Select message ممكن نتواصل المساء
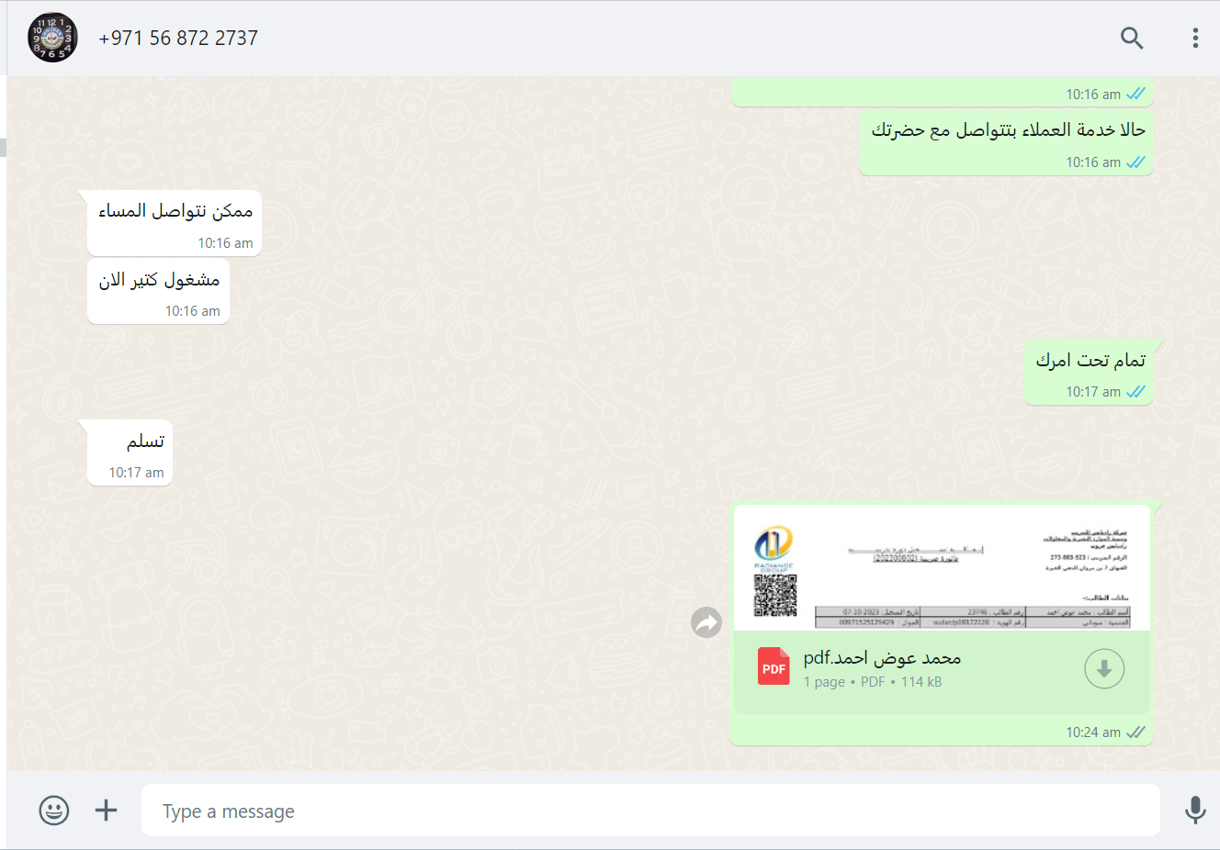 175,223
